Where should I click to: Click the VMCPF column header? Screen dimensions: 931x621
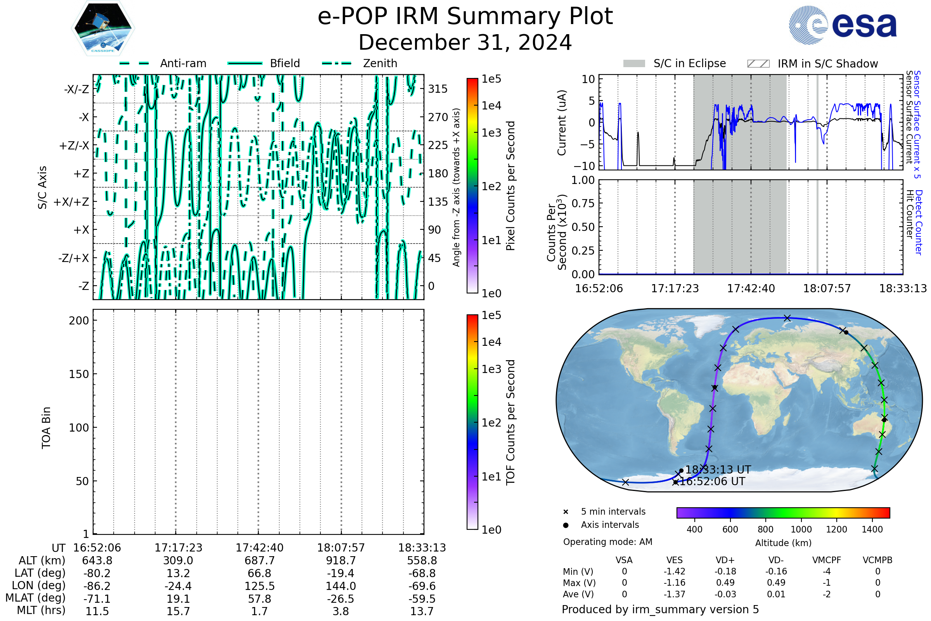[x=827, y=560]
